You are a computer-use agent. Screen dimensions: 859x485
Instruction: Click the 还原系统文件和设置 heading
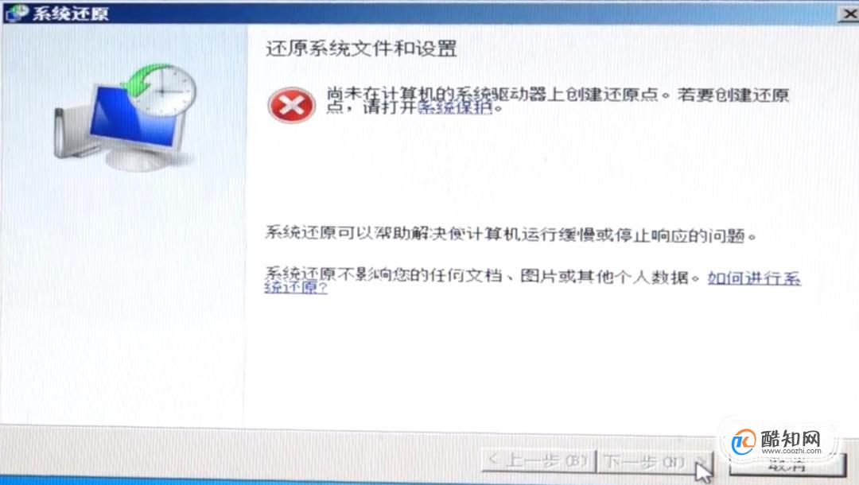pyautogui.click(x=361, y=48)
